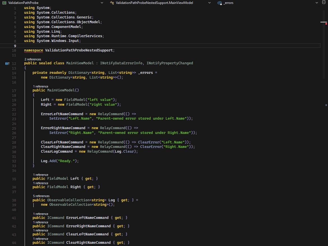Open the 1 reference CodeLens above Left property
The height and width of the screenshot is (246, 328).
(x=41, y=175)
